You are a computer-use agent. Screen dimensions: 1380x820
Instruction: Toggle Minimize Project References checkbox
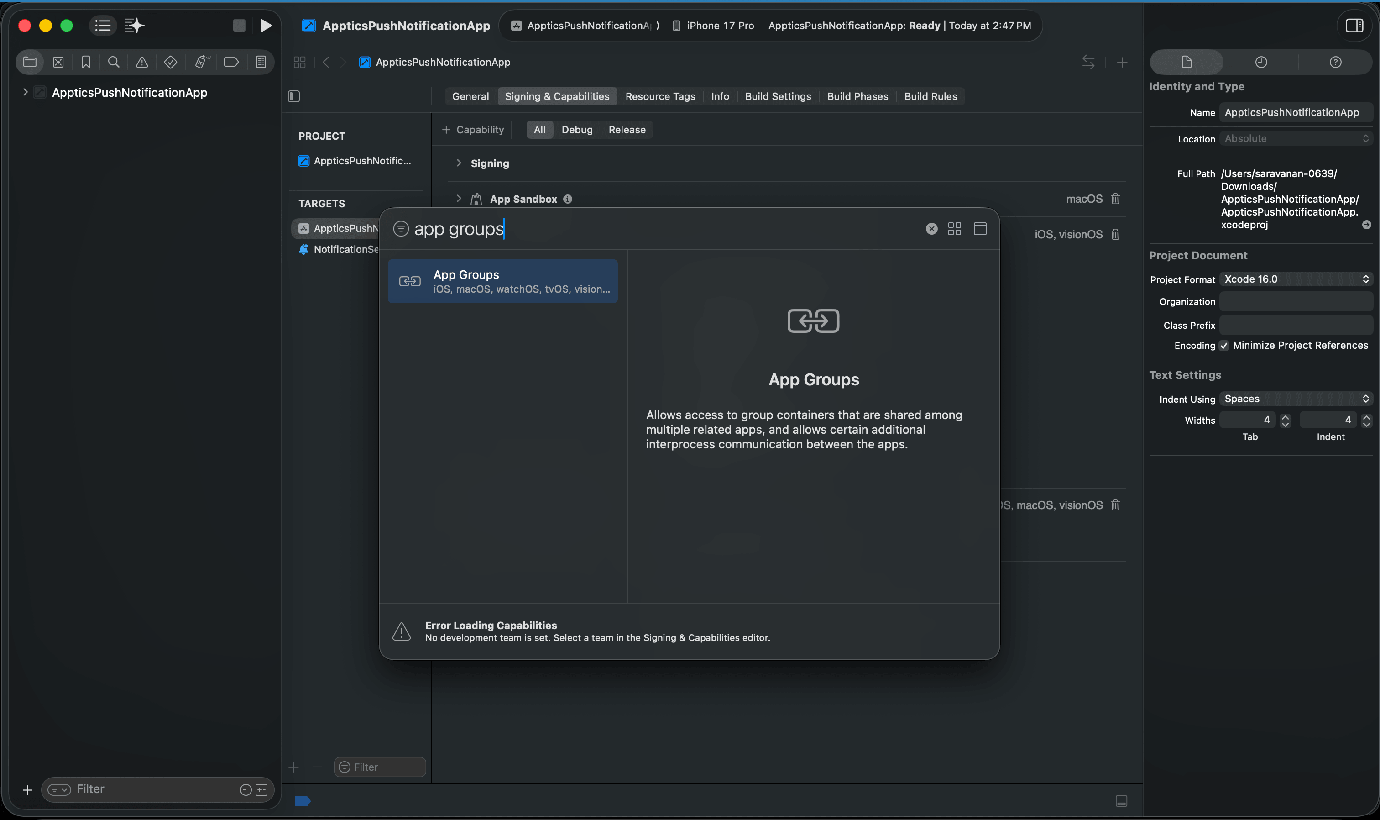[1224, 346]
